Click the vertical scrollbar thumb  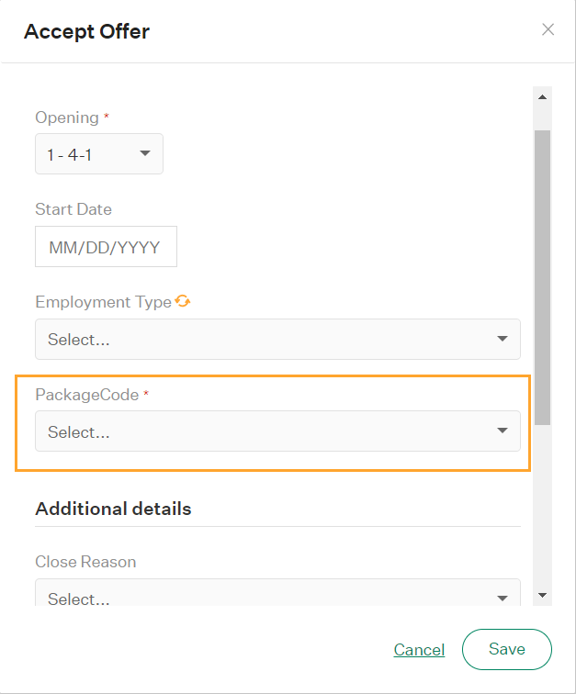(x=542, y=277)
